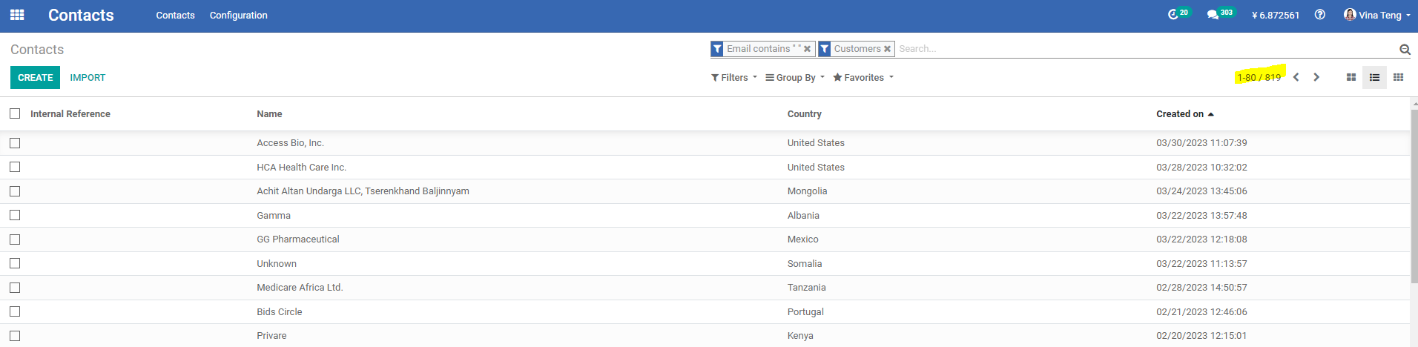Click the Search input field
Screen dimensions: 1418x347
(1146, 49)
